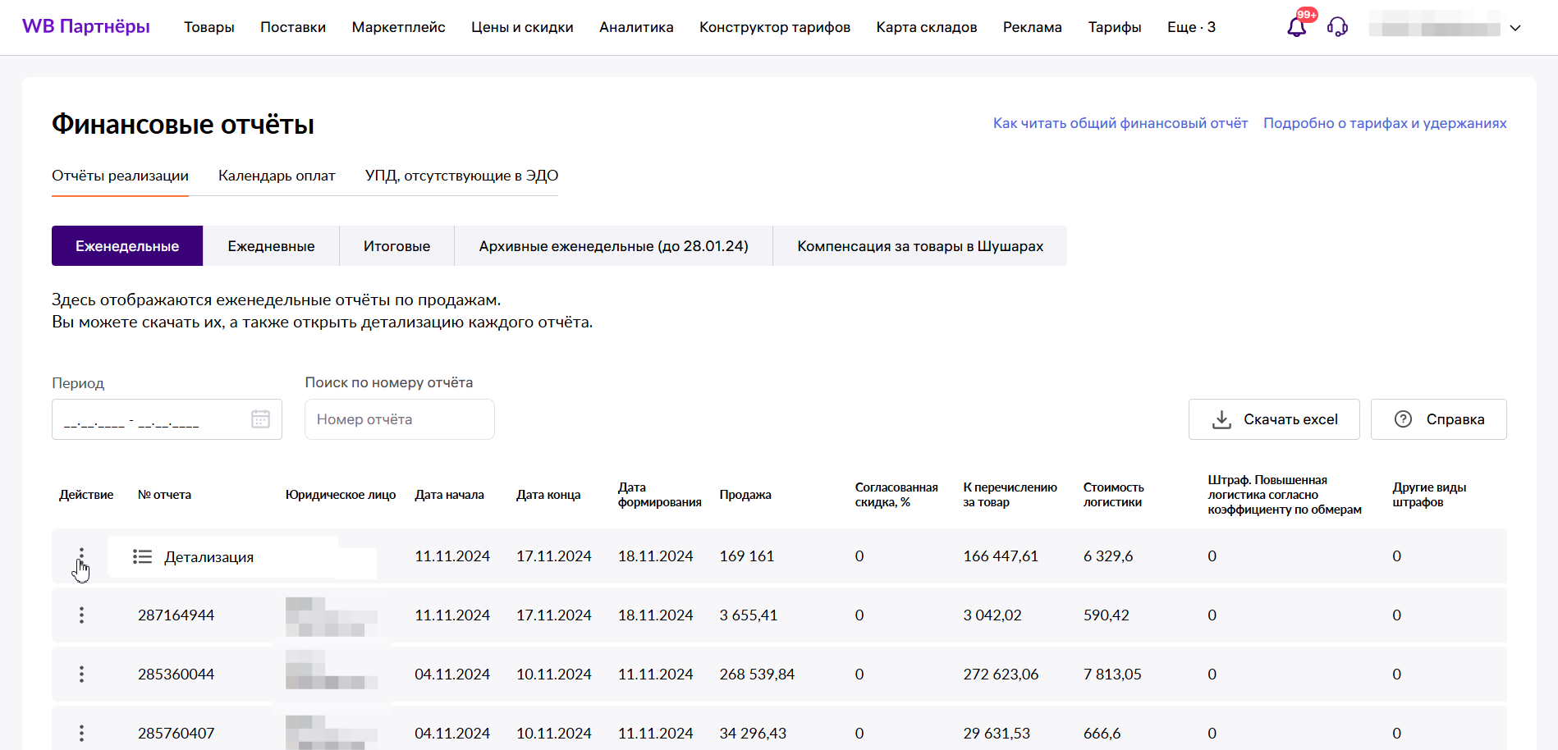Focus the Номер отчёта search field
Screen dimensions: 1558x750
[x=399, y=419]
